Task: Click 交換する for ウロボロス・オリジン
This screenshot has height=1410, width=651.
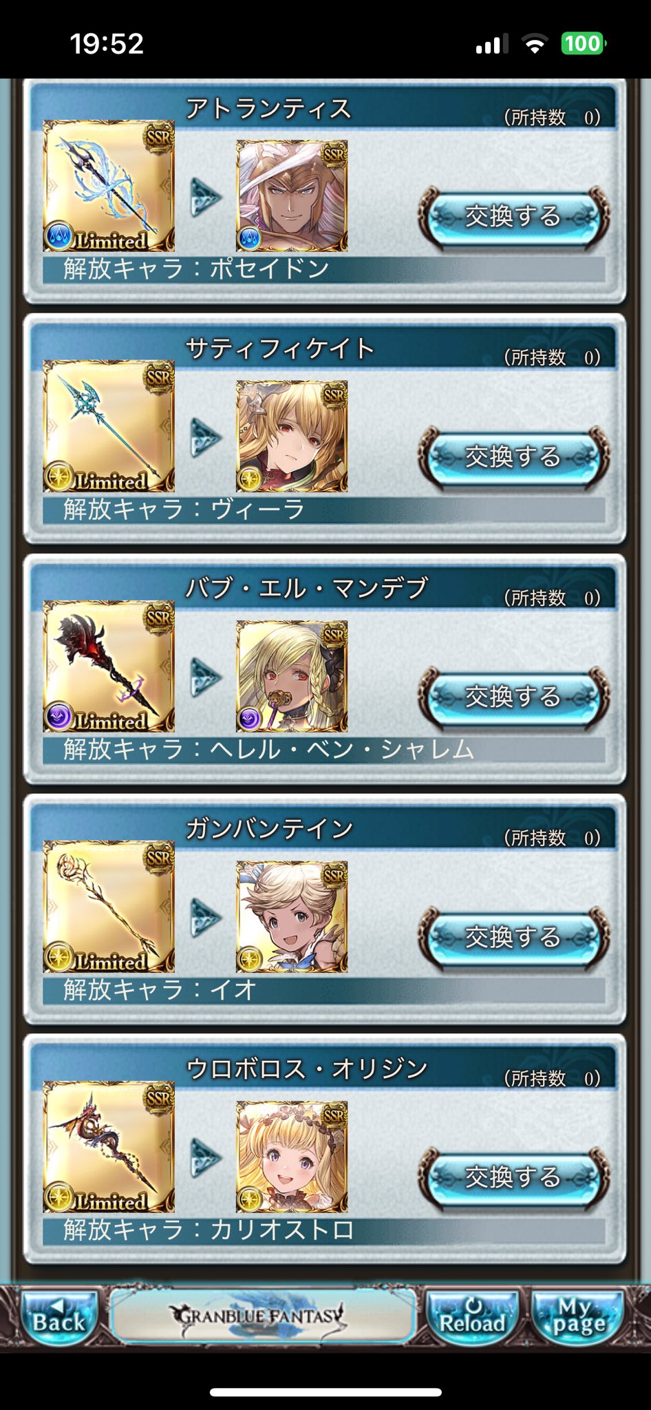Action: [x=513, y=1178]
